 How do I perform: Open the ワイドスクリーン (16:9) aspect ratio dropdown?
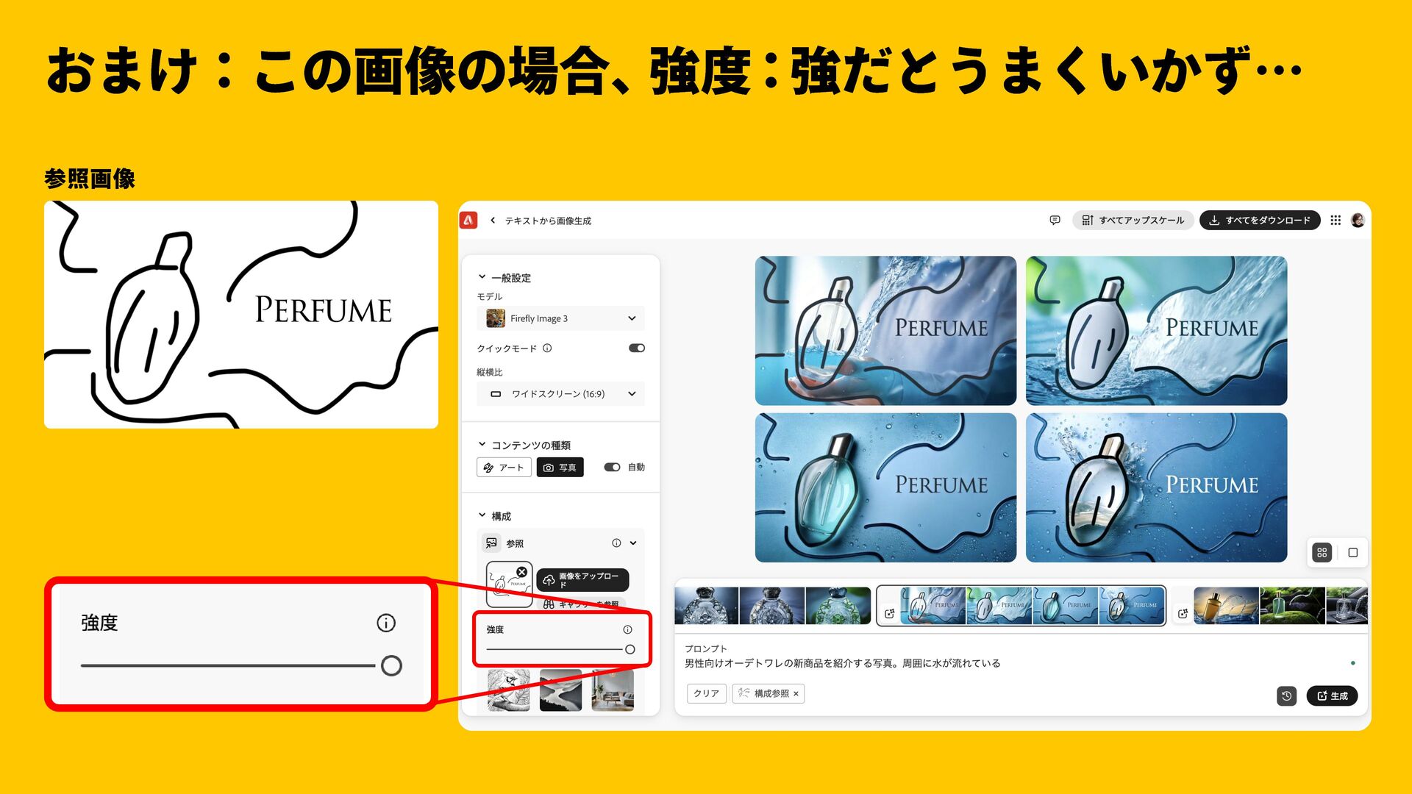[x=560, y=394]
